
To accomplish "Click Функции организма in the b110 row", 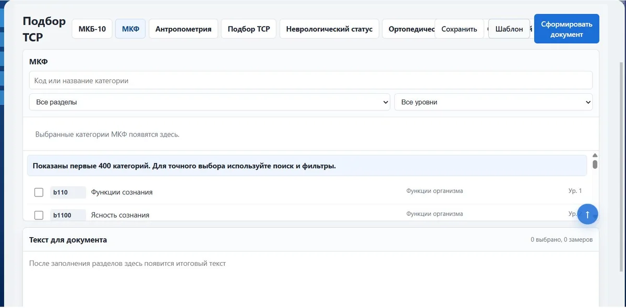I will [x=435, y=191].
